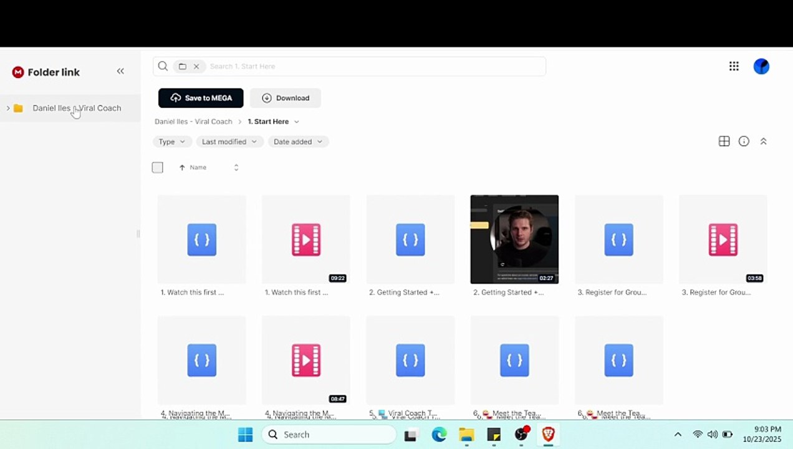The width and height of the screenshot is (793, 449).
Task: Launch Microsoft Edge from the taskbar
Action: point(439,435)
